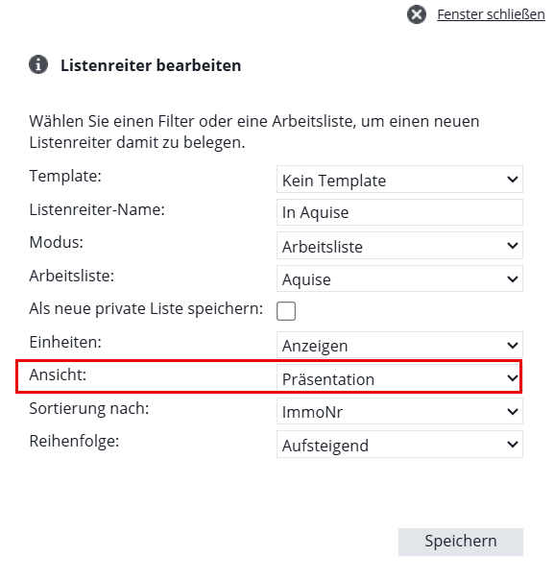
Task: Click the chevron arrow of the Arbeitsliste dropdown
Action: (x=512, y=278)
